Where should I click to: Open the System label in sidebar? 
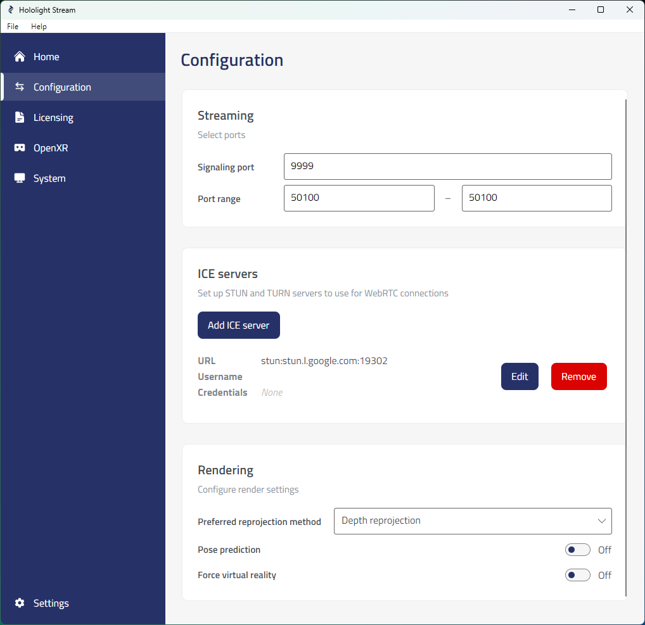coord(49,179)
